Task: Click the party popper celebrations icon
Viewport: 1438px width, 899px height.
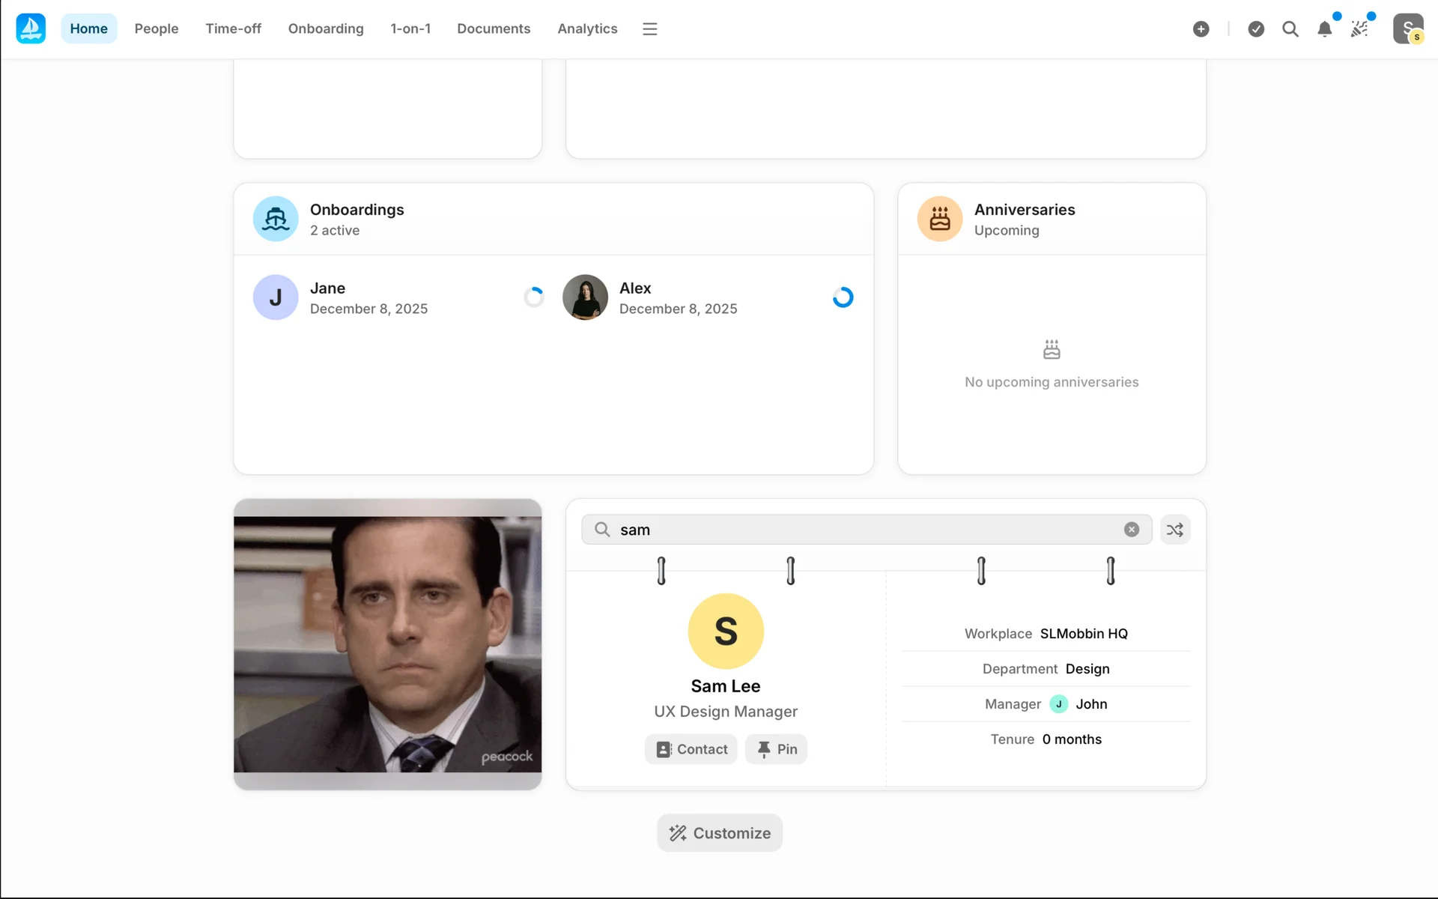Action: [1359, 29]
